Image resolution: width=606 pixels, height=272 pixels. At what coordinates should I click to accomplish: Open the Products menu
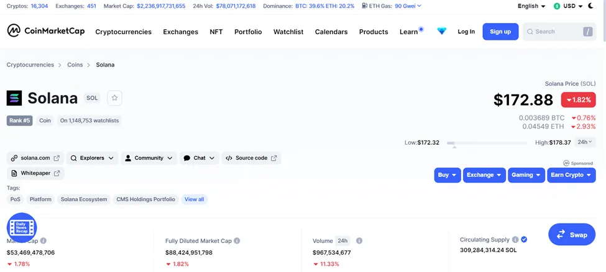coord(374,32)
